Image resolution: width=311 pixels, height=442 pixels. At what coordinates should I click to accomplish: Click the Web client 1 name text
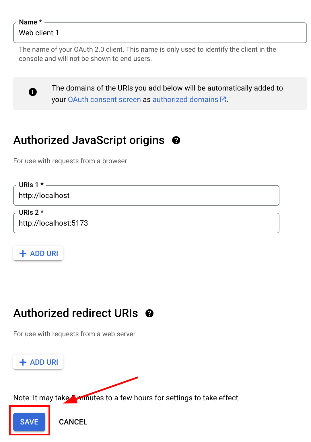39,33
